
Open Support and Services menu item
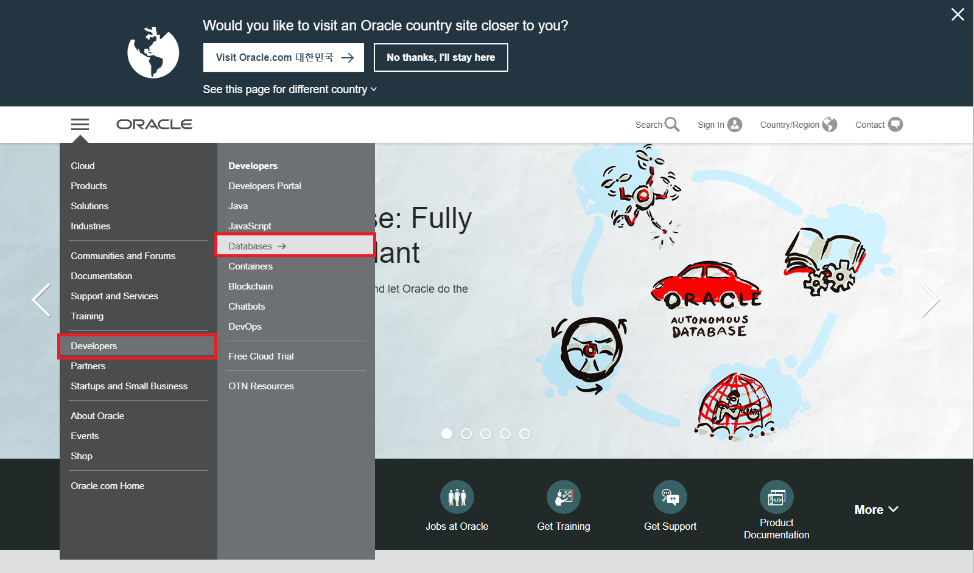pos(114,296)
